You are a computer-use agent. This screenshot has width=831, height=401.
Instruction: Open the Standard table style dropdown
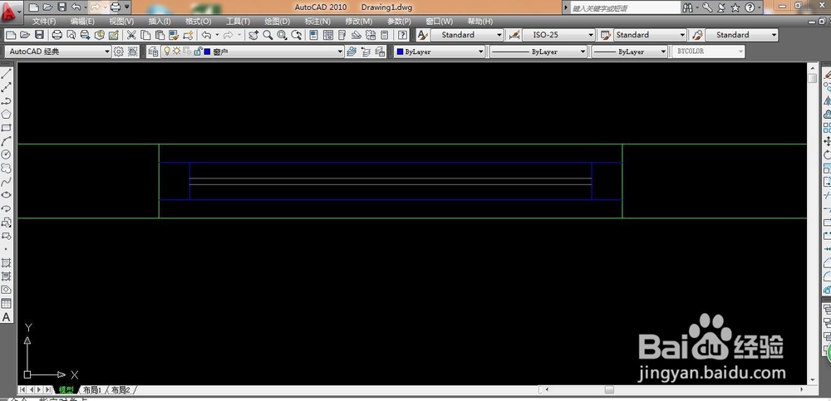pos(651,35)
